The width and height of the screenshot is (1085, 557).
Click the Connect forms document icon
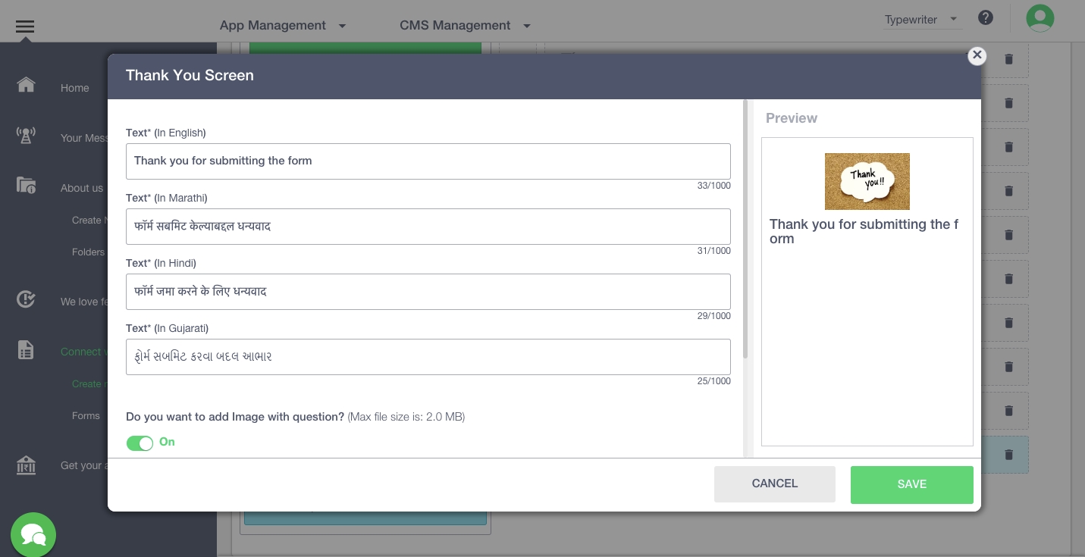tap(26, 349)
